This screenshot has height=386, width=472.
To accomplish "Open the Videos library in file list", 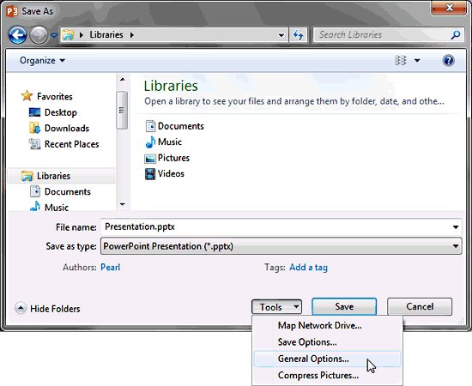I will [171, 174].
